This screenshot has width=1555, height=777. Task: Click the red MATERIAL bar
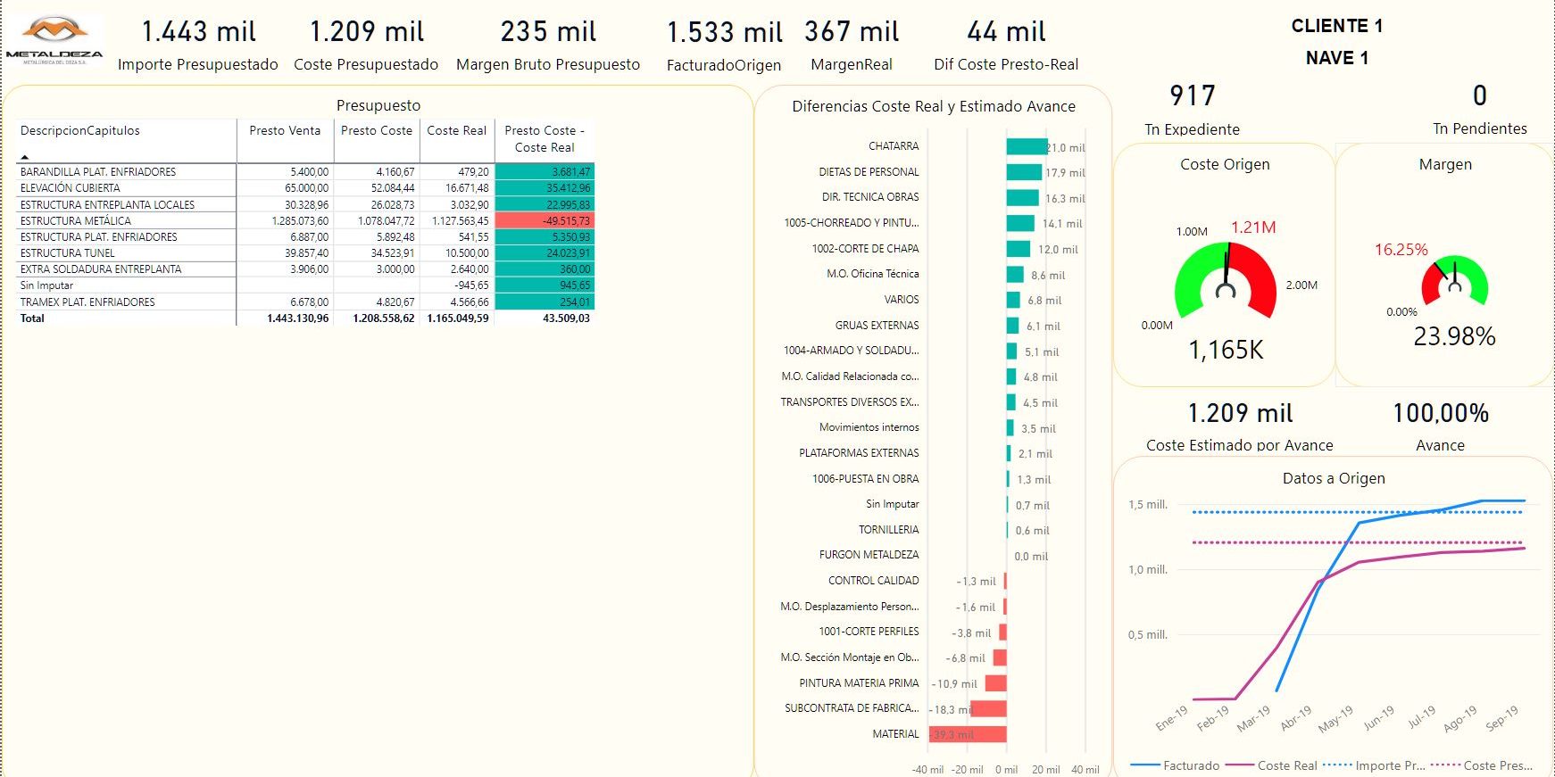coord(969,734)
